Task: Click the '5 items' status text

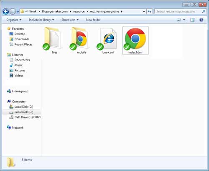Action: click(27, 160)
